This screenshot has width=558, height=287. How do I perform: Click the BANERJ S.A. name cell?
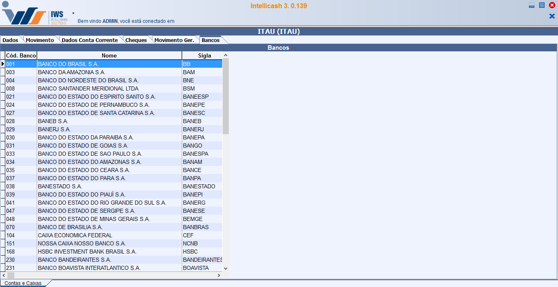click(109, 129)
